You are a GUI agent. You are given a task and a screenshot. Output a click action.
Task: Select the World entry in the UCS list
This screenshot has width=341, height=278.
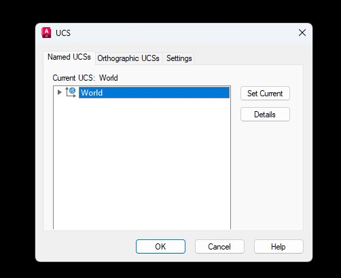click(x=92, y=93)
